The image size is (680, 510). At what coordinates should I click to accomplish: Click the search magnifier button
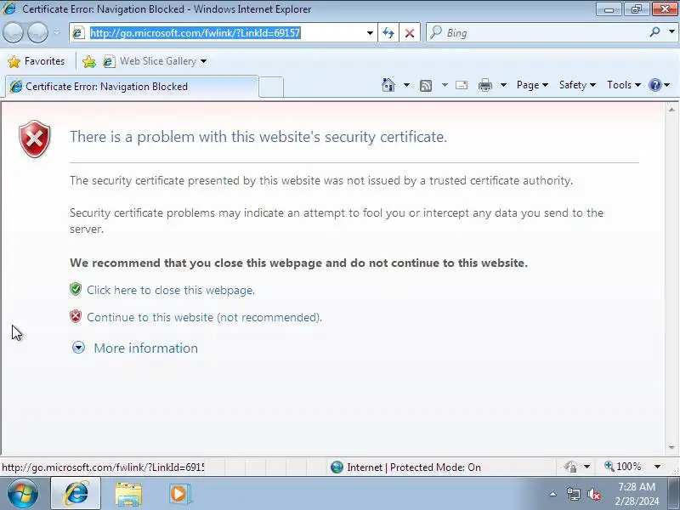654,32
